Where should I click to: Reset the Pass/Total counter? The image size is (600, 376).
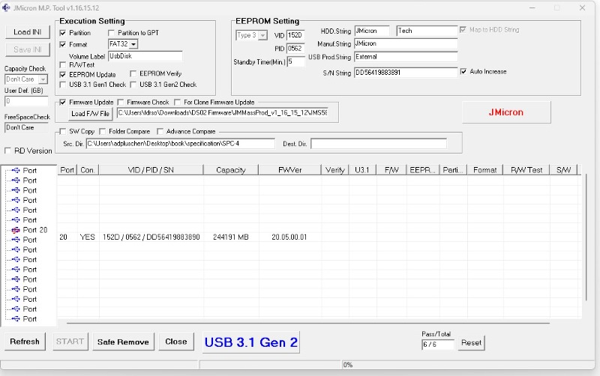[x=471, y=342]
